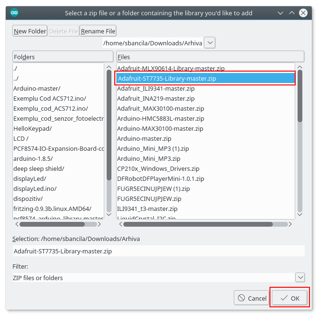Click the title bar up-chevron maximize icon

point(292,13)
